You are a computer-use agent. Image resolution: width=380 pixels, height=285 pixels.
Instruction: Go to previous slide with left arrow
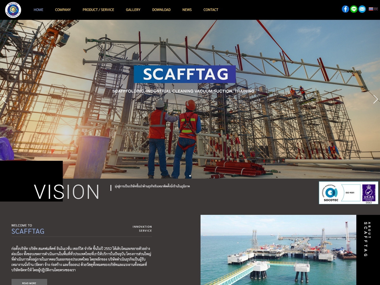pos(4,99)
